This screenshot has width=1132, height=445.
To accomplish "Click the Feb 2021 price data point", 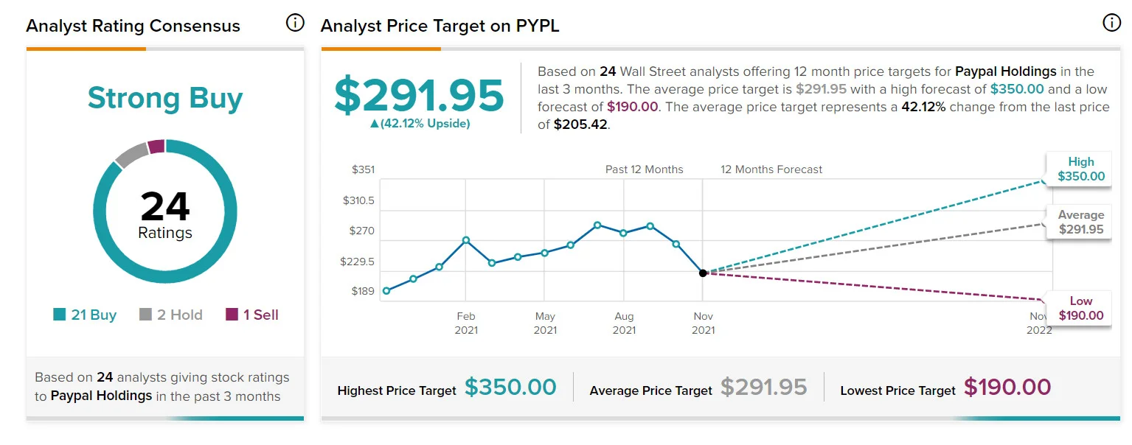I will [466, 240].
